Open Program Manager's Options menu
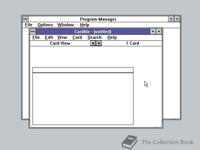This screenshot has height=150, width=200. pyautogui.click(x=45, y=25)
